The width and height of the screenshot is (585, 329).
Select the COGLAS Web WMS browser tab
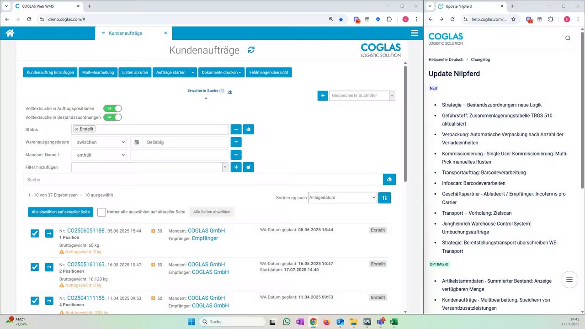(x=47, y=6)
